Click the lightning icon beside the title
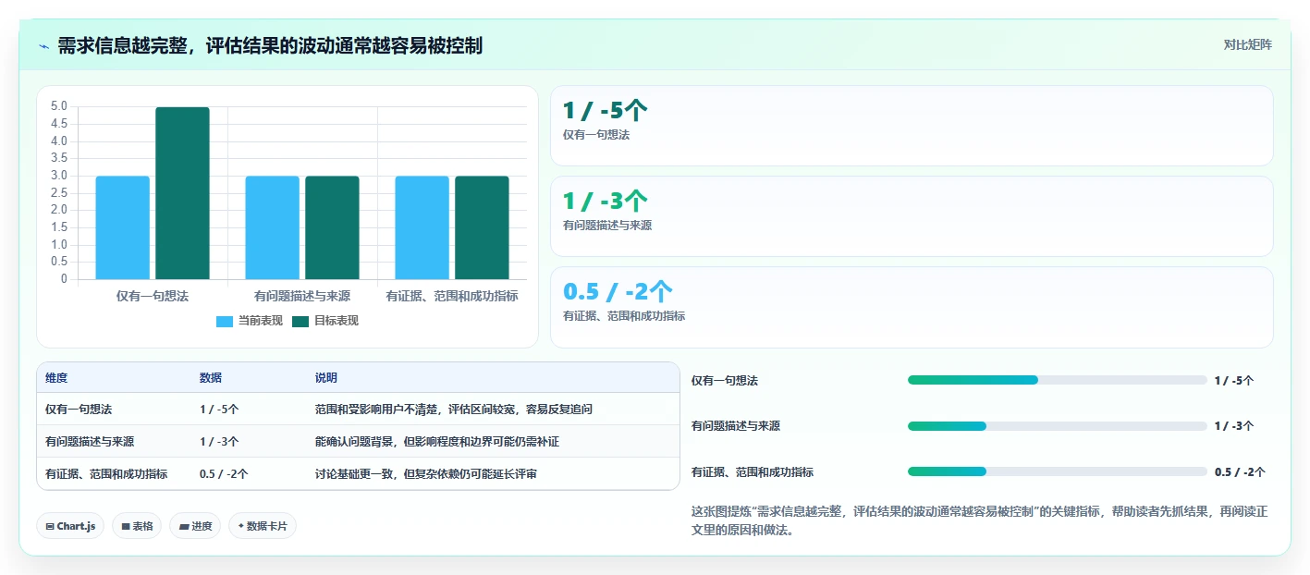Viewport: 1310px width, 575px height. [43, 46]
